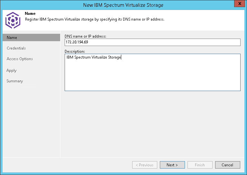Go to the Credentials step
The height and width of the screenshot is (175, 247).
[16, 48]
